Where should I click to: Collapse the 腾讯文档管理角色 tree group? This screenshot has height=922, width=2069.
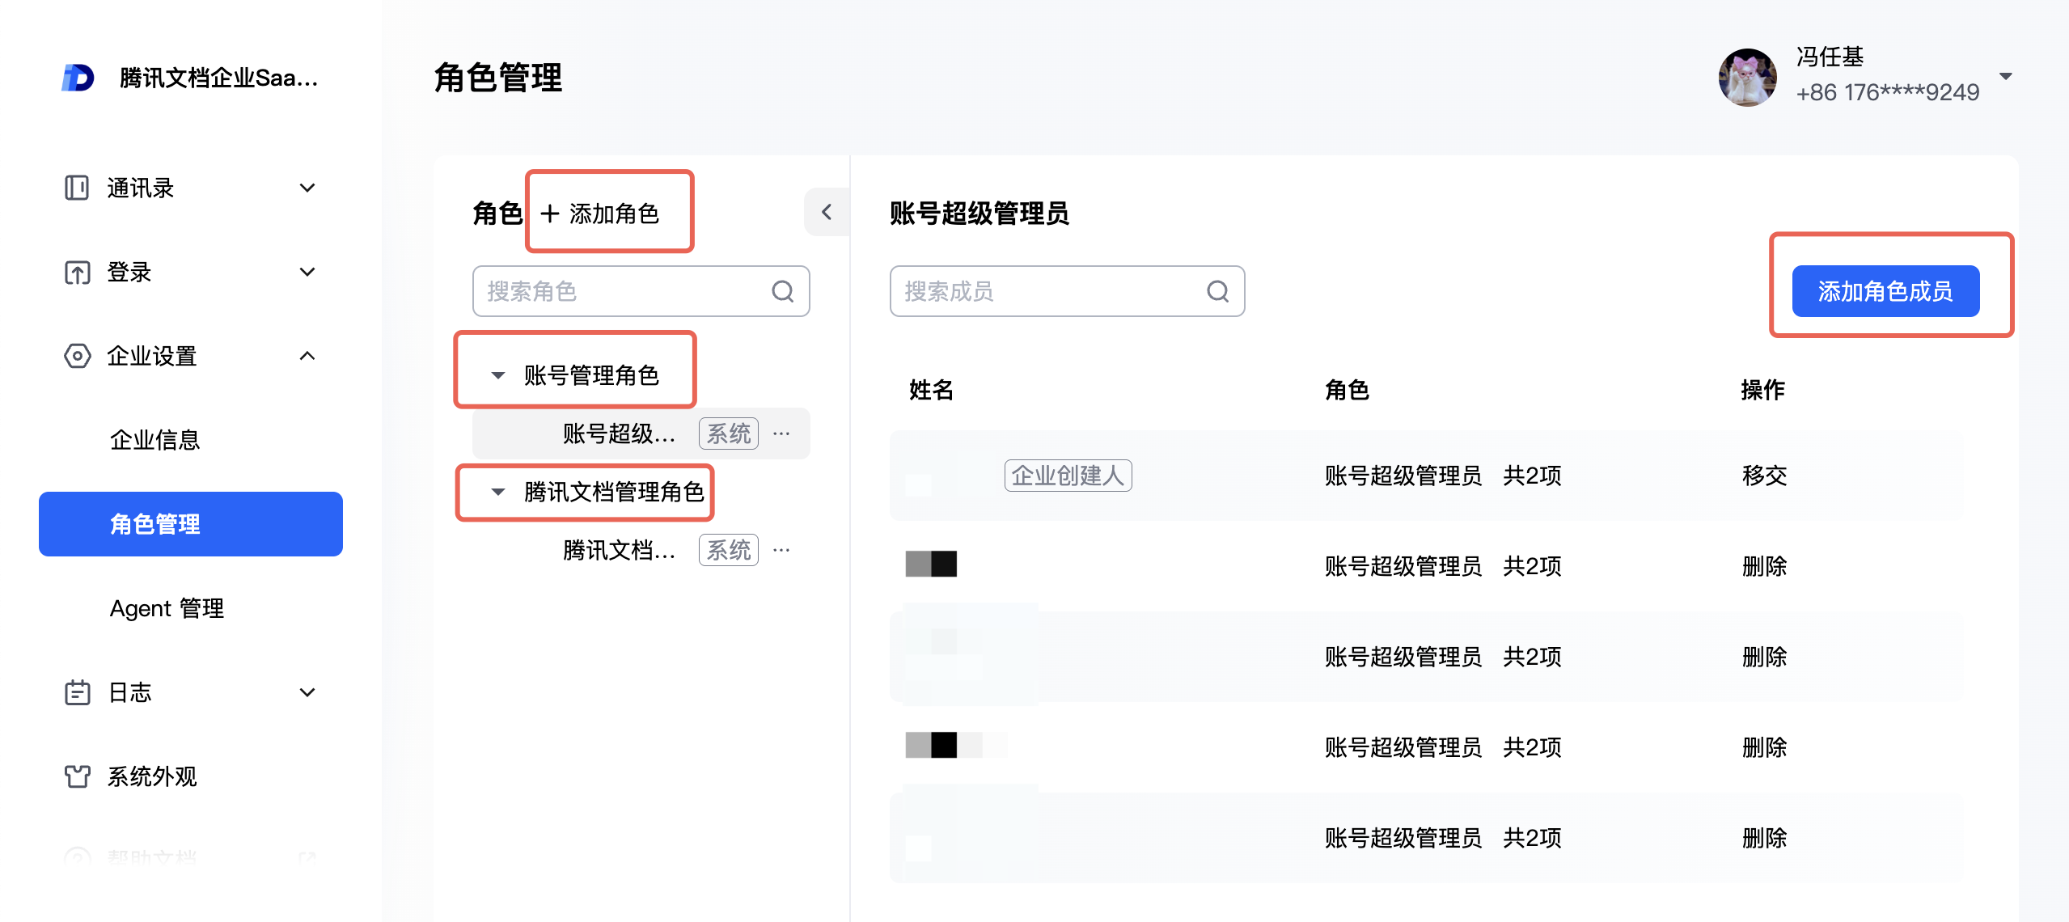(x=498, y=492)
